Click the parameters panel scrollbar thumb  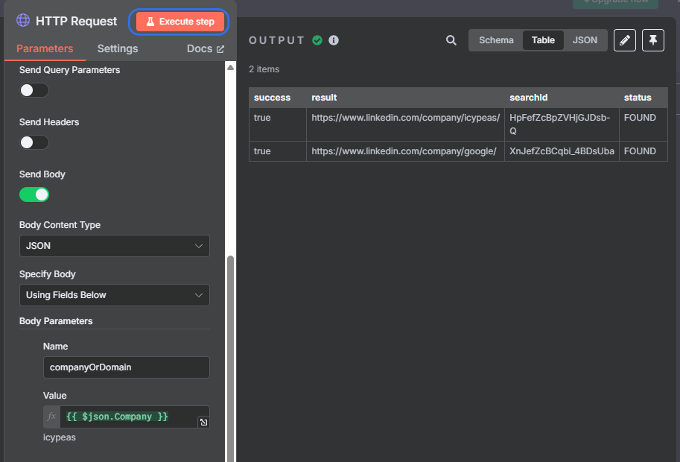click(230, 358)
